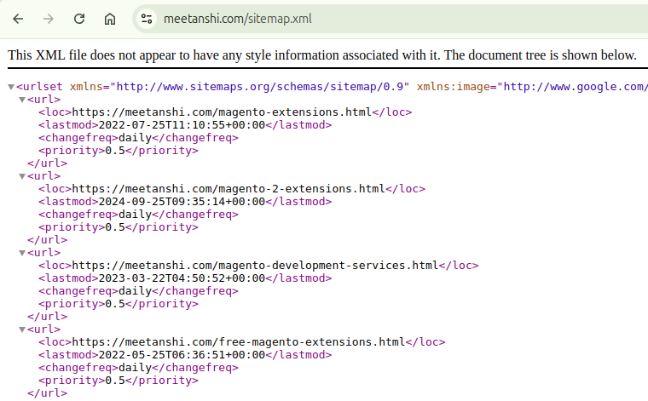Click the forward navigation arrow
This screenshot has width=648, height=401.
tap(49, 19)
